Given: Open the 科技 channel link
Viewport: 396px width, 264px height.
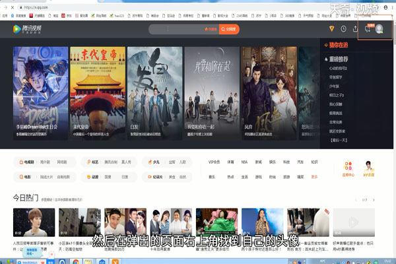Looking at the screenshot, I should tap(286, 162).
